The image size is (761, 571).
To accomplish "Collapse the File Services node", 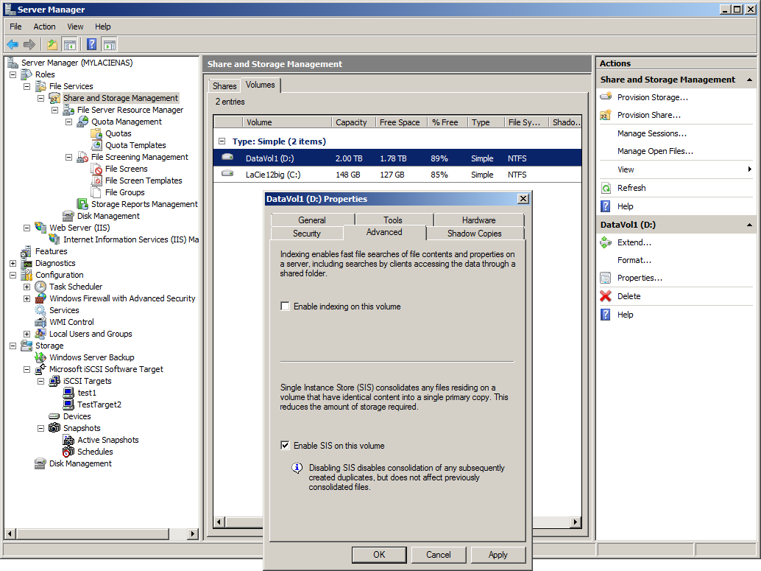I will pos(27,86).
